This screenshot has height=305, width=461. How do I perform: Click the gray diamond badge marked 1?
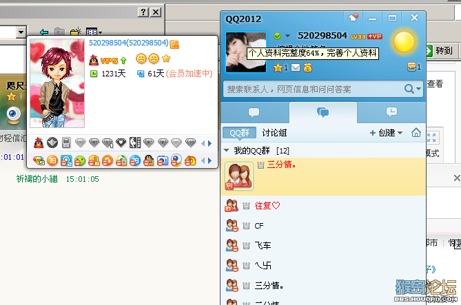[107, 143]
